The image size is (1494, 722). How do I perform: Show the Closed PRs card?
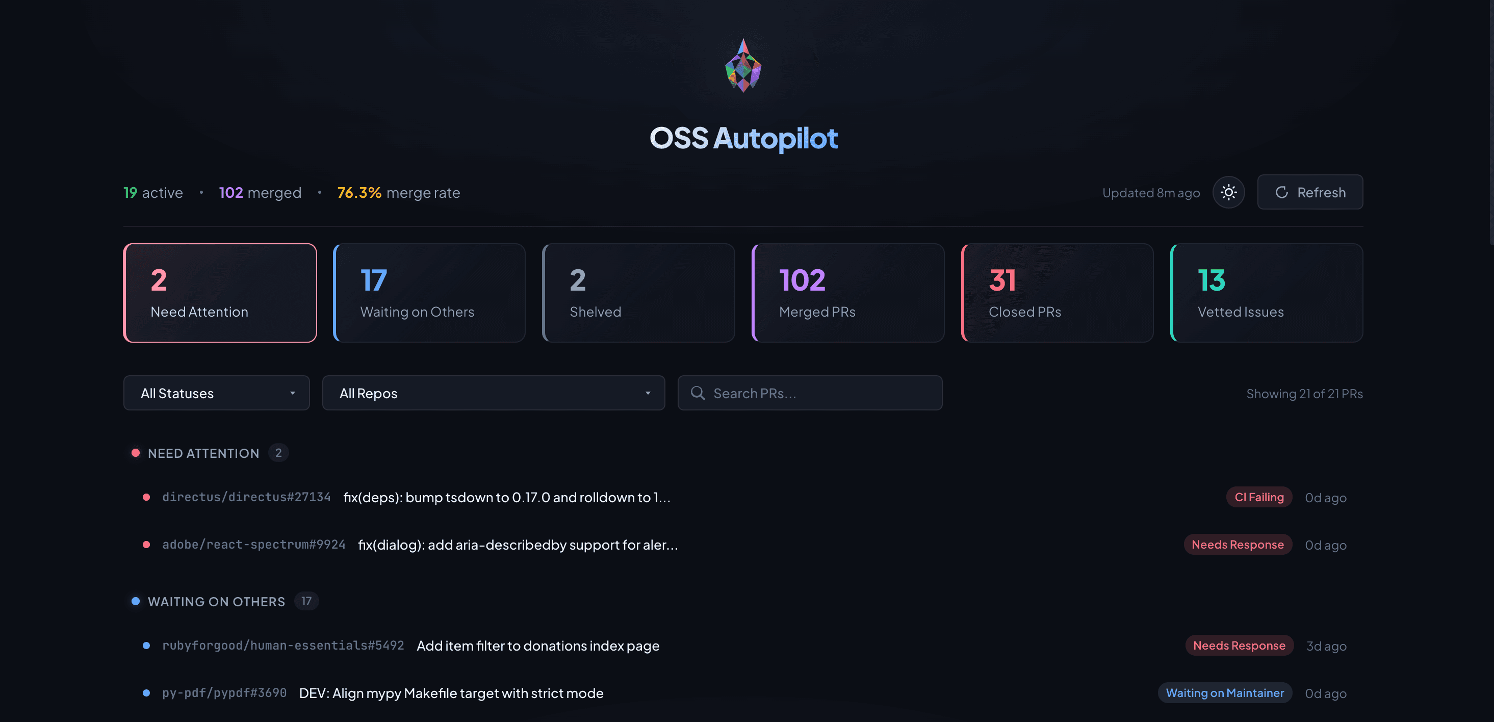1058,293
